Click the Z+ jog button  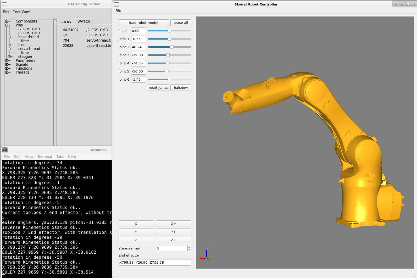point(173,240)
